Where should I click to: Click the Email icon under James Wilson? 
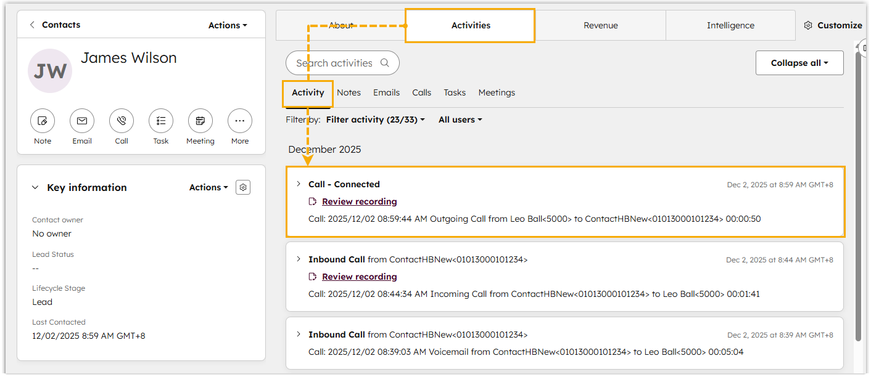[x=82, y=121]
